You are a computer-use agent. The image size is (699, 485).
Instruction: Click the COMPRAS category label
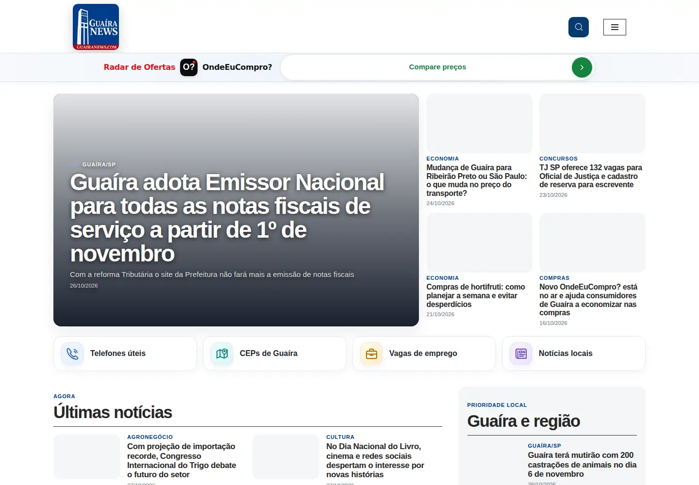[x=554, y=278]
